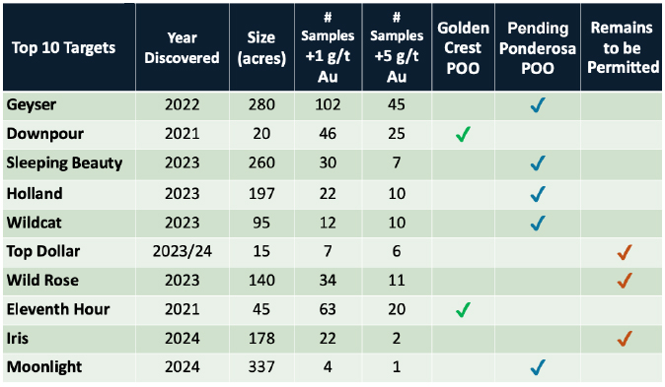Click the Golden Crest POO header
Viewport: 665px width, 387px height.
(x=463, y=47)
